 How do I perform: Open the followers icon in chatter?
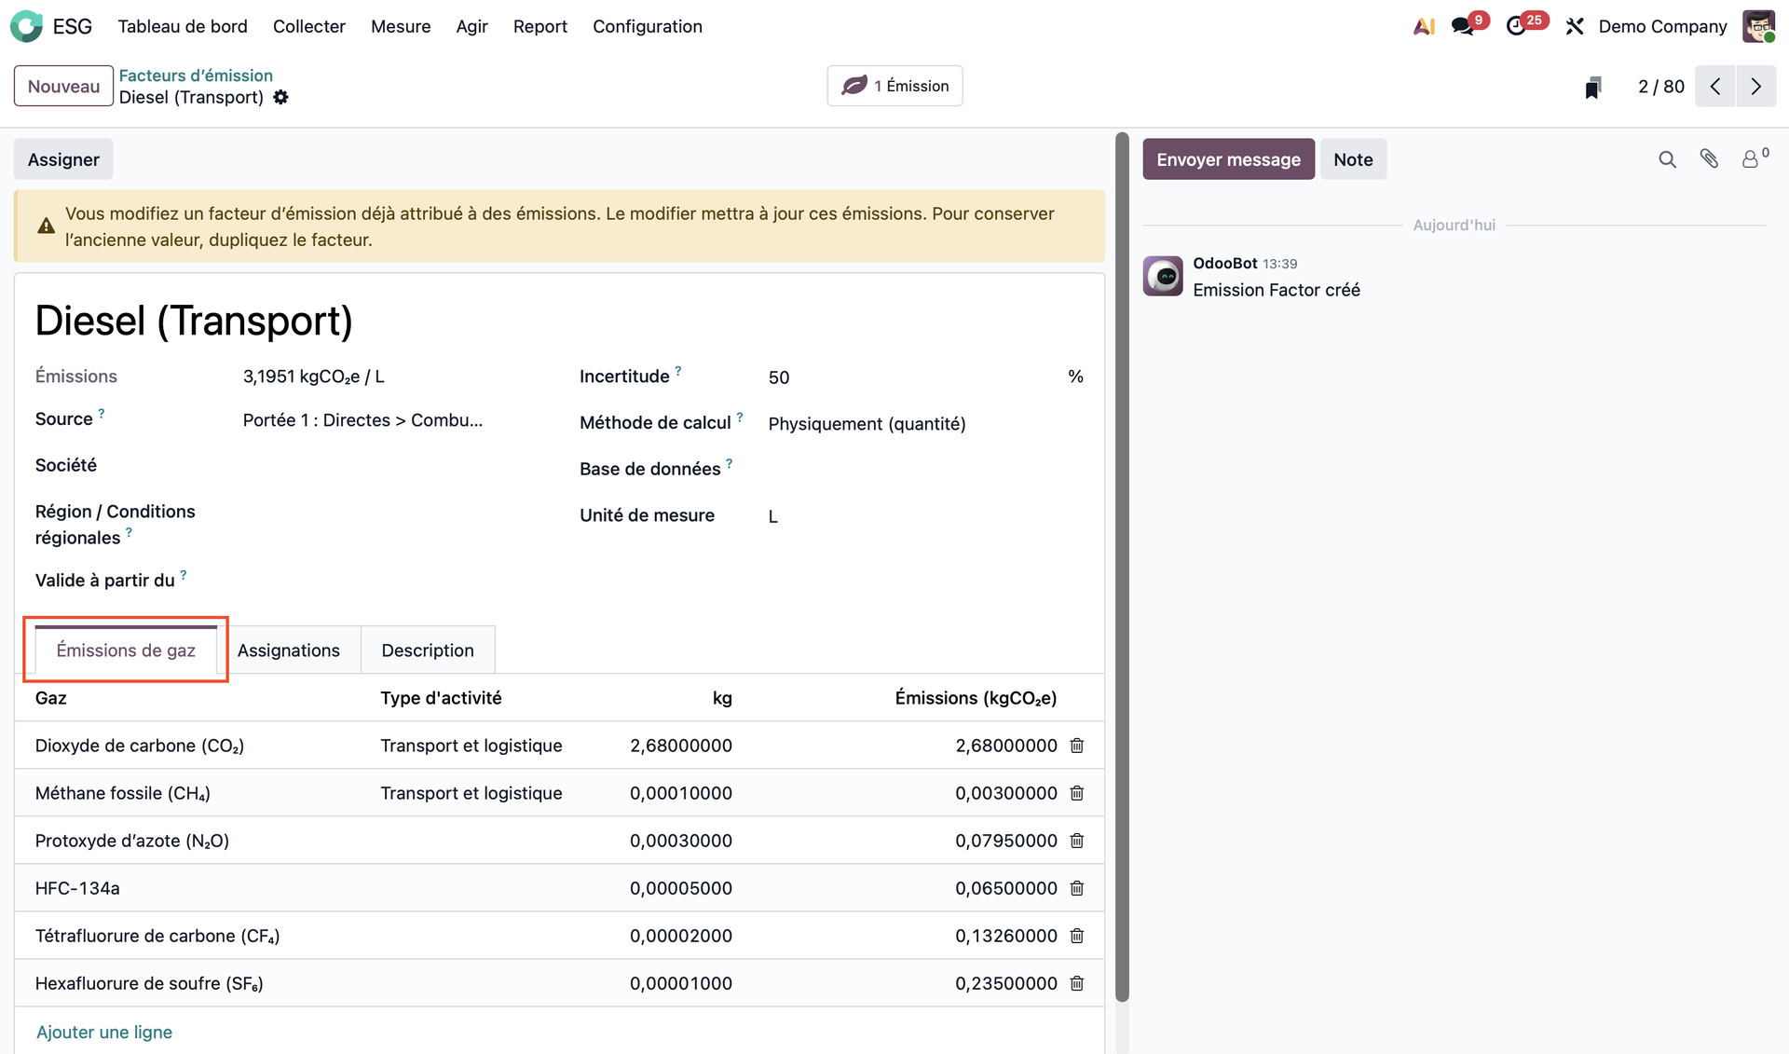(x=1751, y=160)
